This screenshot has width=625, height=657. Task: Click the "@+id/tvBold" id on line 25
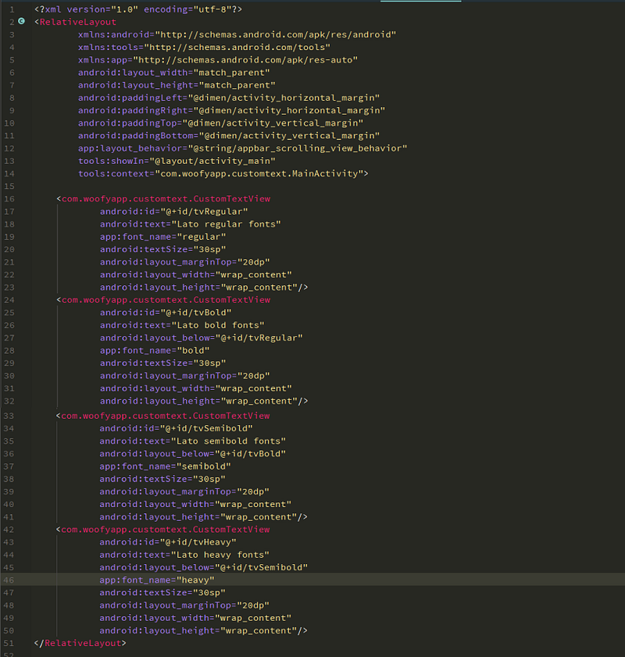click(196, 312)
